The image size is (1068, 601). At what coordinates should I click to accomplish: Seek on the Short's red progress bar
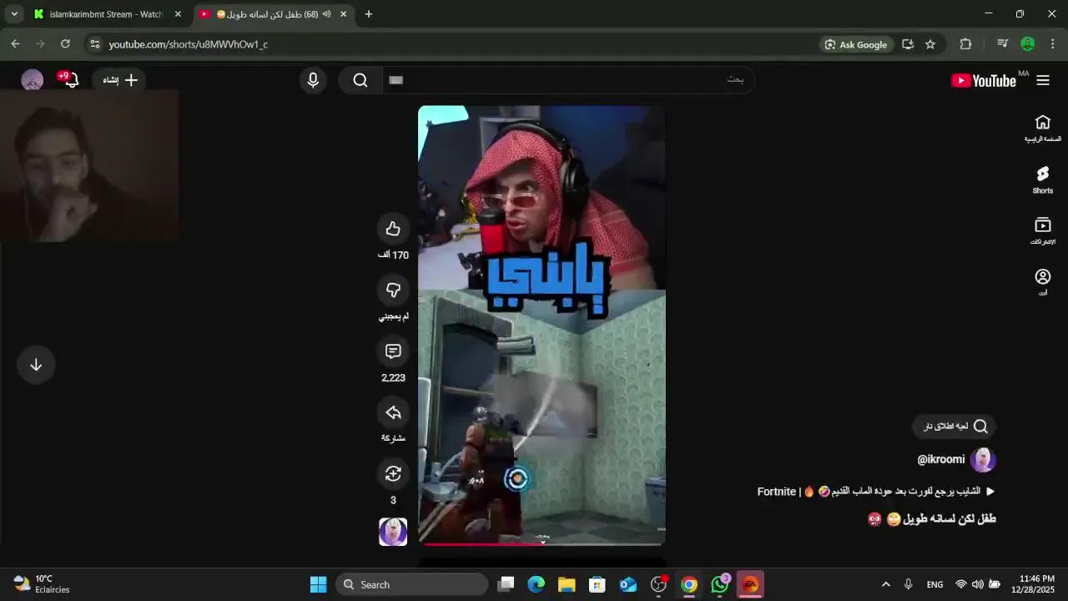(542, 543)
